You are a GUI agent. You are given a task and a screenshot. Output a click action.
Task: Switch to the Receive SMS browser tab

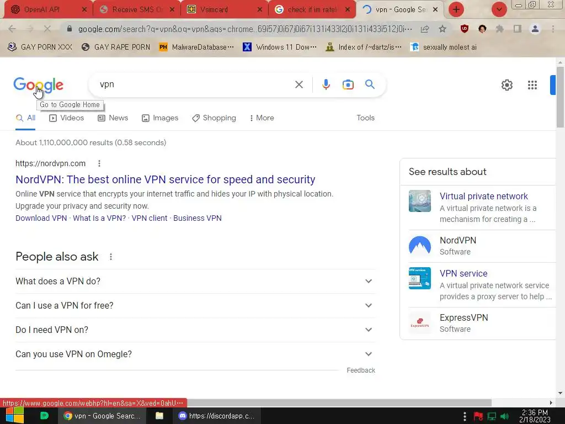(137, 10)
